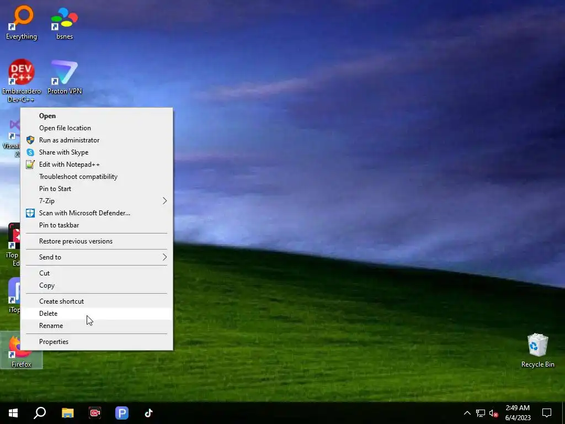Screen dimensions: 565x424
Task: Open the Everything desktop shortcut
Action: tap(22, 22)
